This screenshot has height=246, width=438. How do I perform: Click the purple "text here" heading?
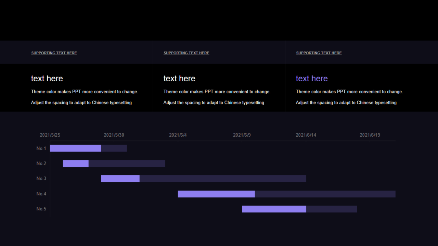click(311, 79)
